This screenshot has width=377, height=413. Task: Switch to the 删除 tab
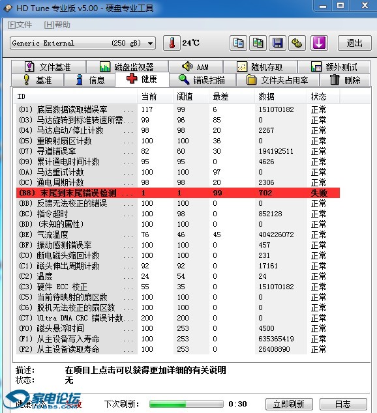pos(345,80)
